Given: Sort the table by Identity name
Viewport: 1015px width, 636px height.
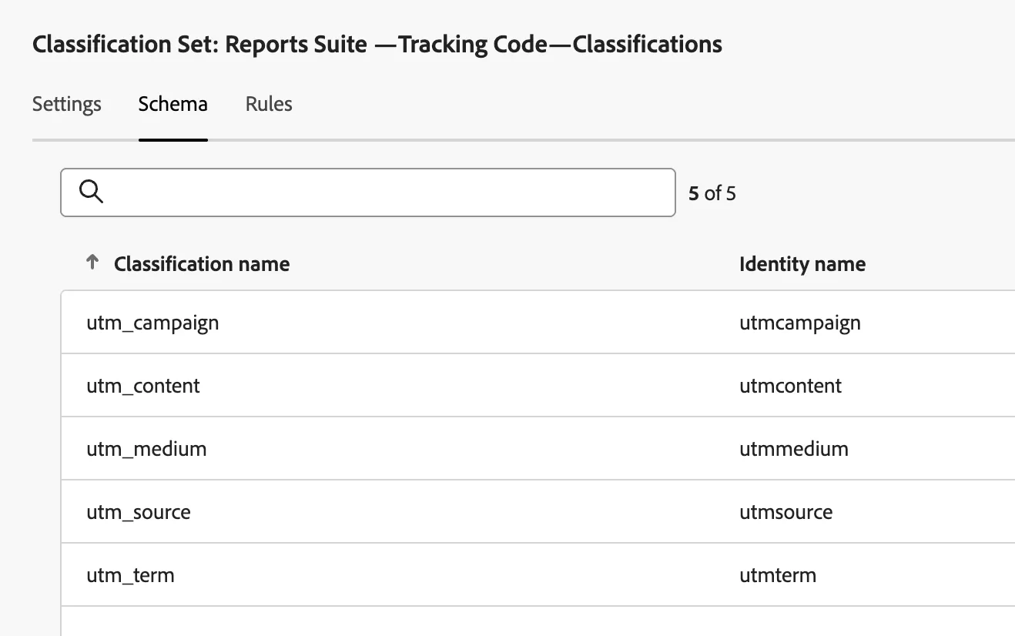Looking at the screenshot, I should (802, 264).
